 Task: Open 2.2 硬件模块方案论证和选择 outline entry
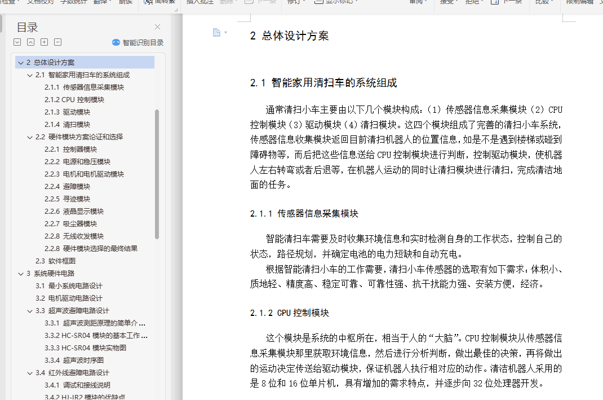click(79, 137)
